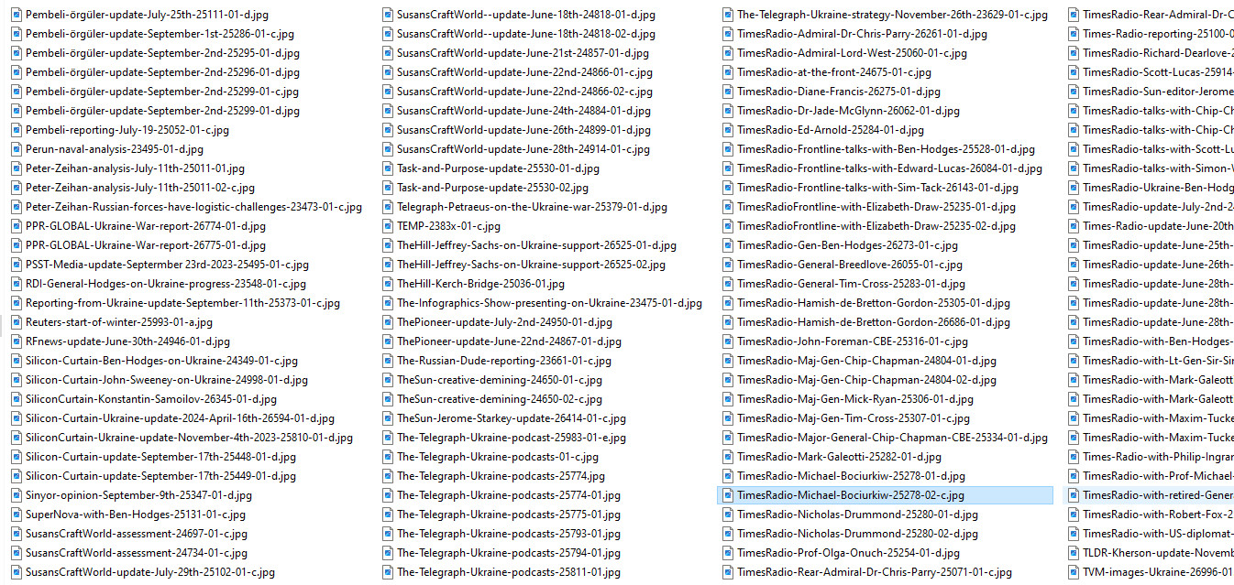Viewport: 1234px width, 585px height.
Task: Select the icon of SuperNova-with-Ben-Hodges-25131-01-c.jpg
Action: [17, 515]
